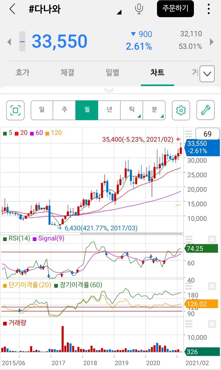The width and height of the screenshot is (221, 370).
Task: Go to previous stock with left triangle
Action: [x=9, y=42]
